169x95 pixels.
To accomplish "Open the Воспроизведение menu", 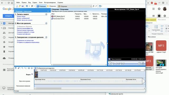I will pos(50,2).
